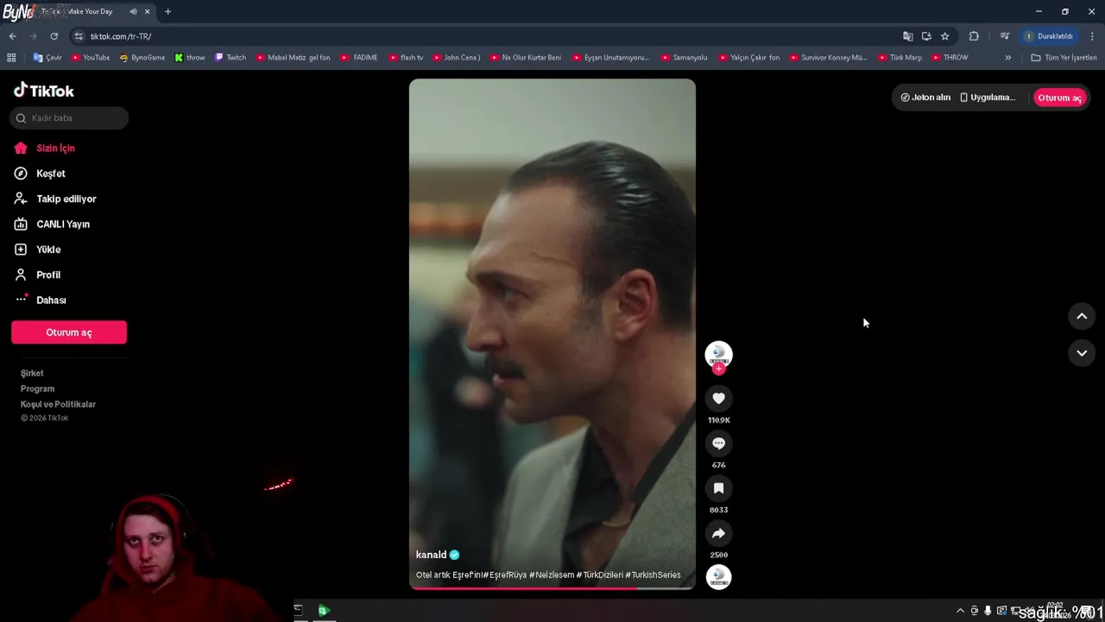Open the Mabel Matiz gel fon bookmark
The image size is (1105, 622).
pyautogui.click(x=293, y=58)
